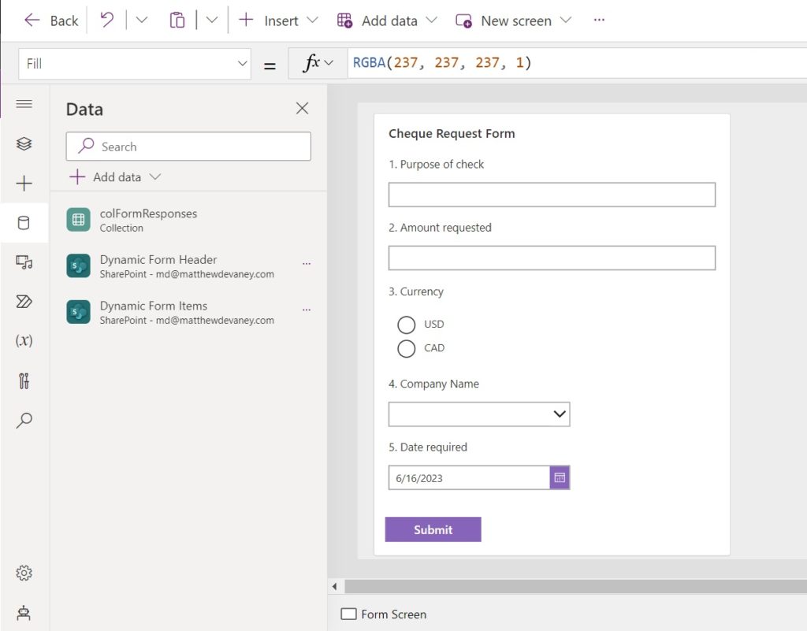The image size is (807, 631).
Task: Open the Variables (x) pane
Action: pos(24,340)
